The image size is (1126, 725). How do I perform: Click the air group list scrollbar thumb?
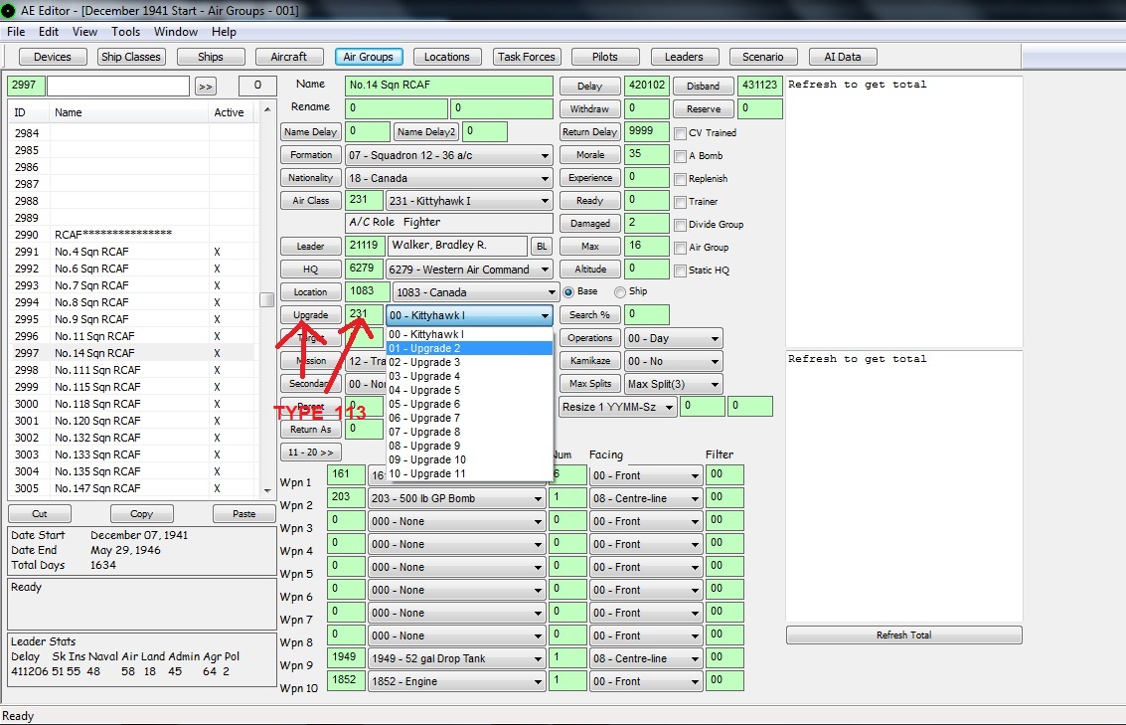pyautogui.click(x=266, y=299)
